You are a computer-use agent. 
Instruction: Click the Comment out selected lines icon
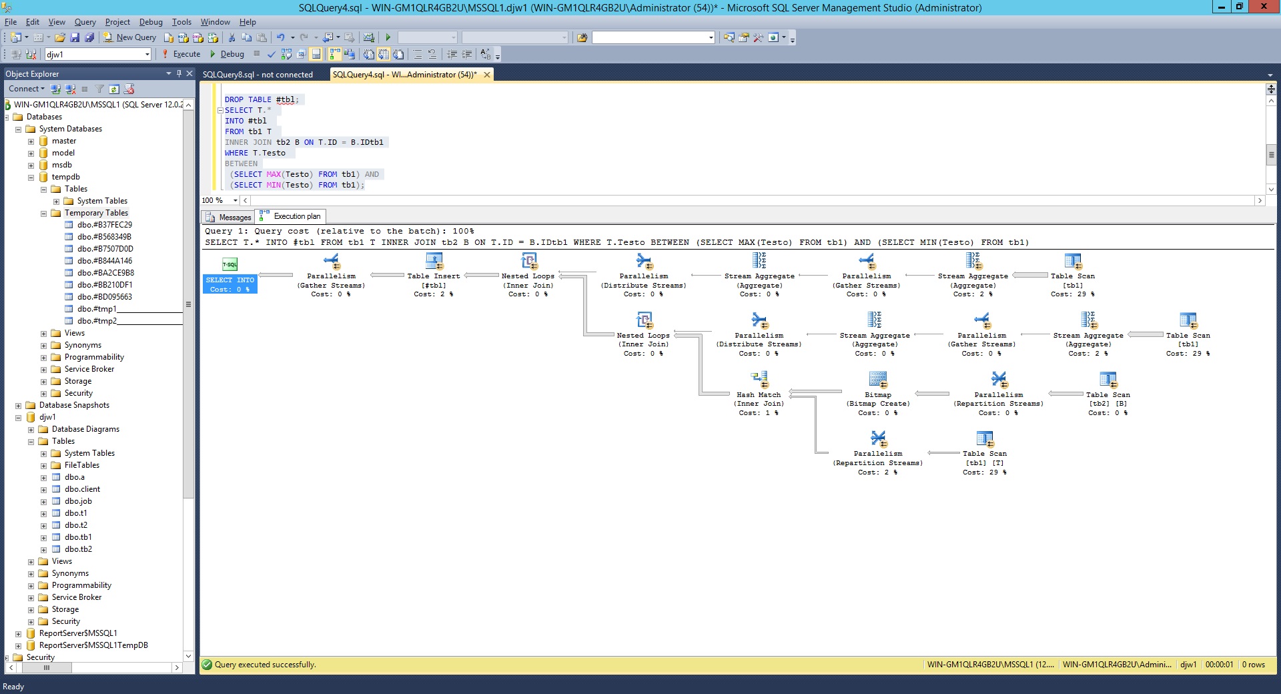click(x=418, y=54)
